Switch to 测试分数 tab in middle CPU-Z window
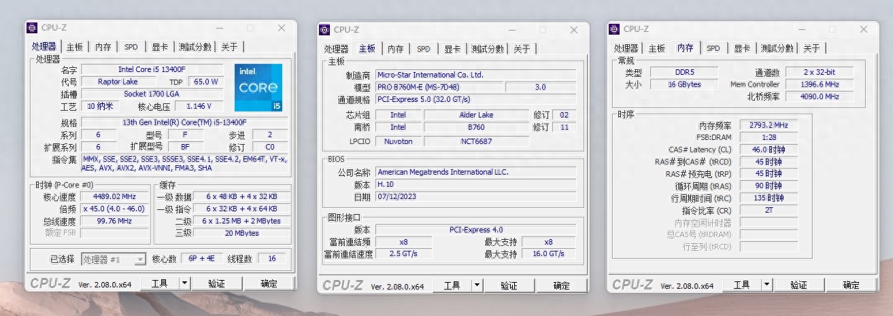This screenshot has width=893, height=316. [x=487, y=49]
